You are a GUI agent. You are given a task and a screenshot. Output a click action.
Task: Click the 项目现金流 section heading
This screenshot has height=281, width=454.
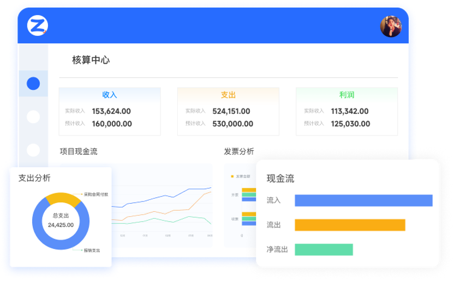click(x=79, y=151)
